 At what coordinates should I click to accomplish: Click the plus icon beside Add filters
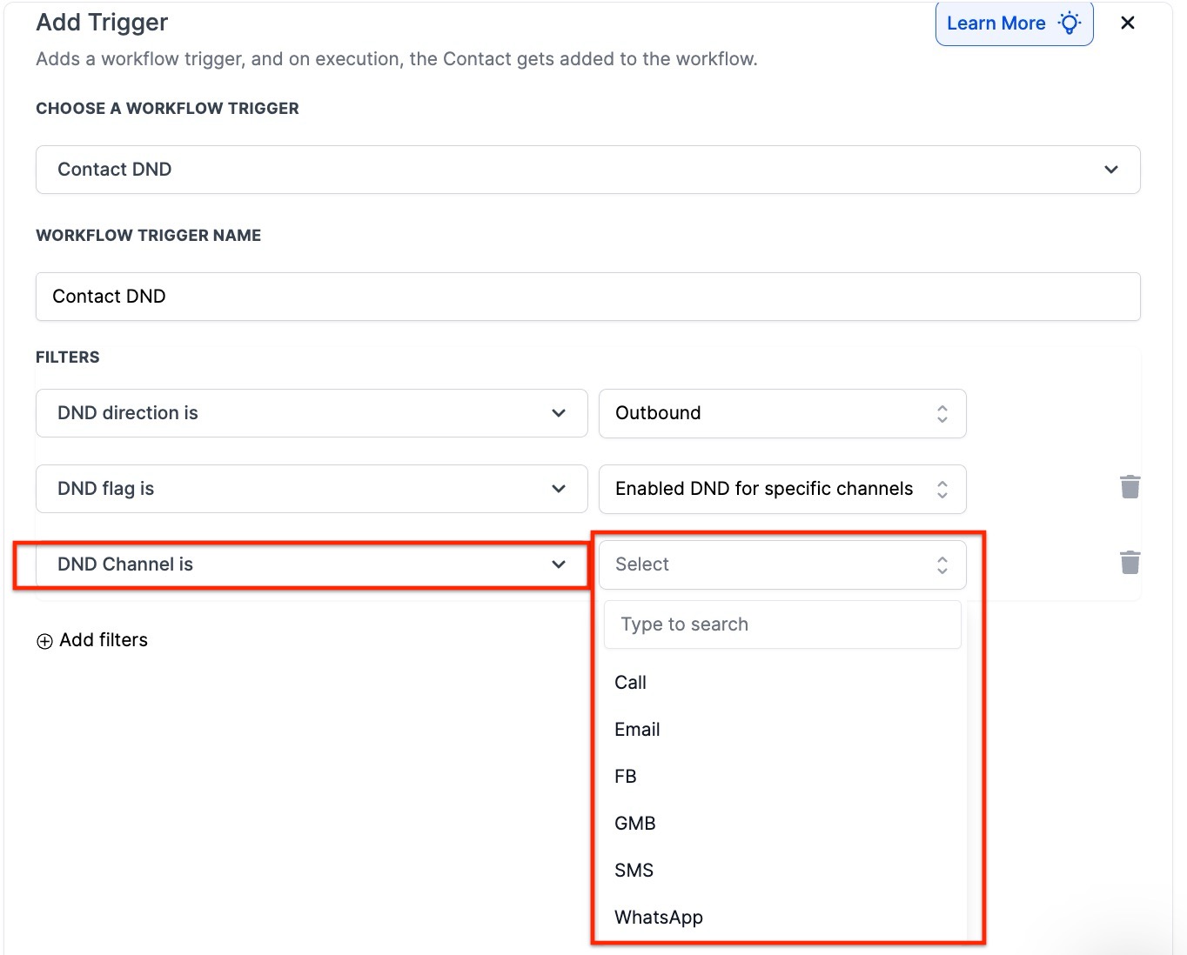pyautogui.click(x=44, y=642)
